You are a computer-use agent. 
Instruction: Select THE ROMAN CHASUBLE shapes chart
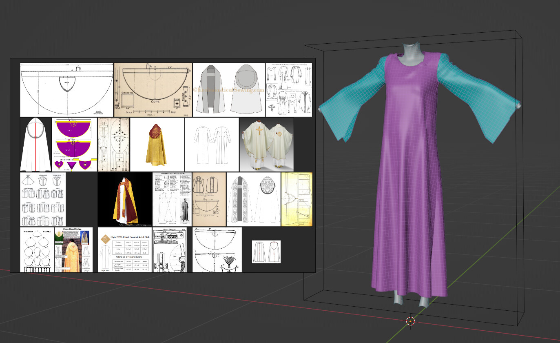tap(37, 250)
